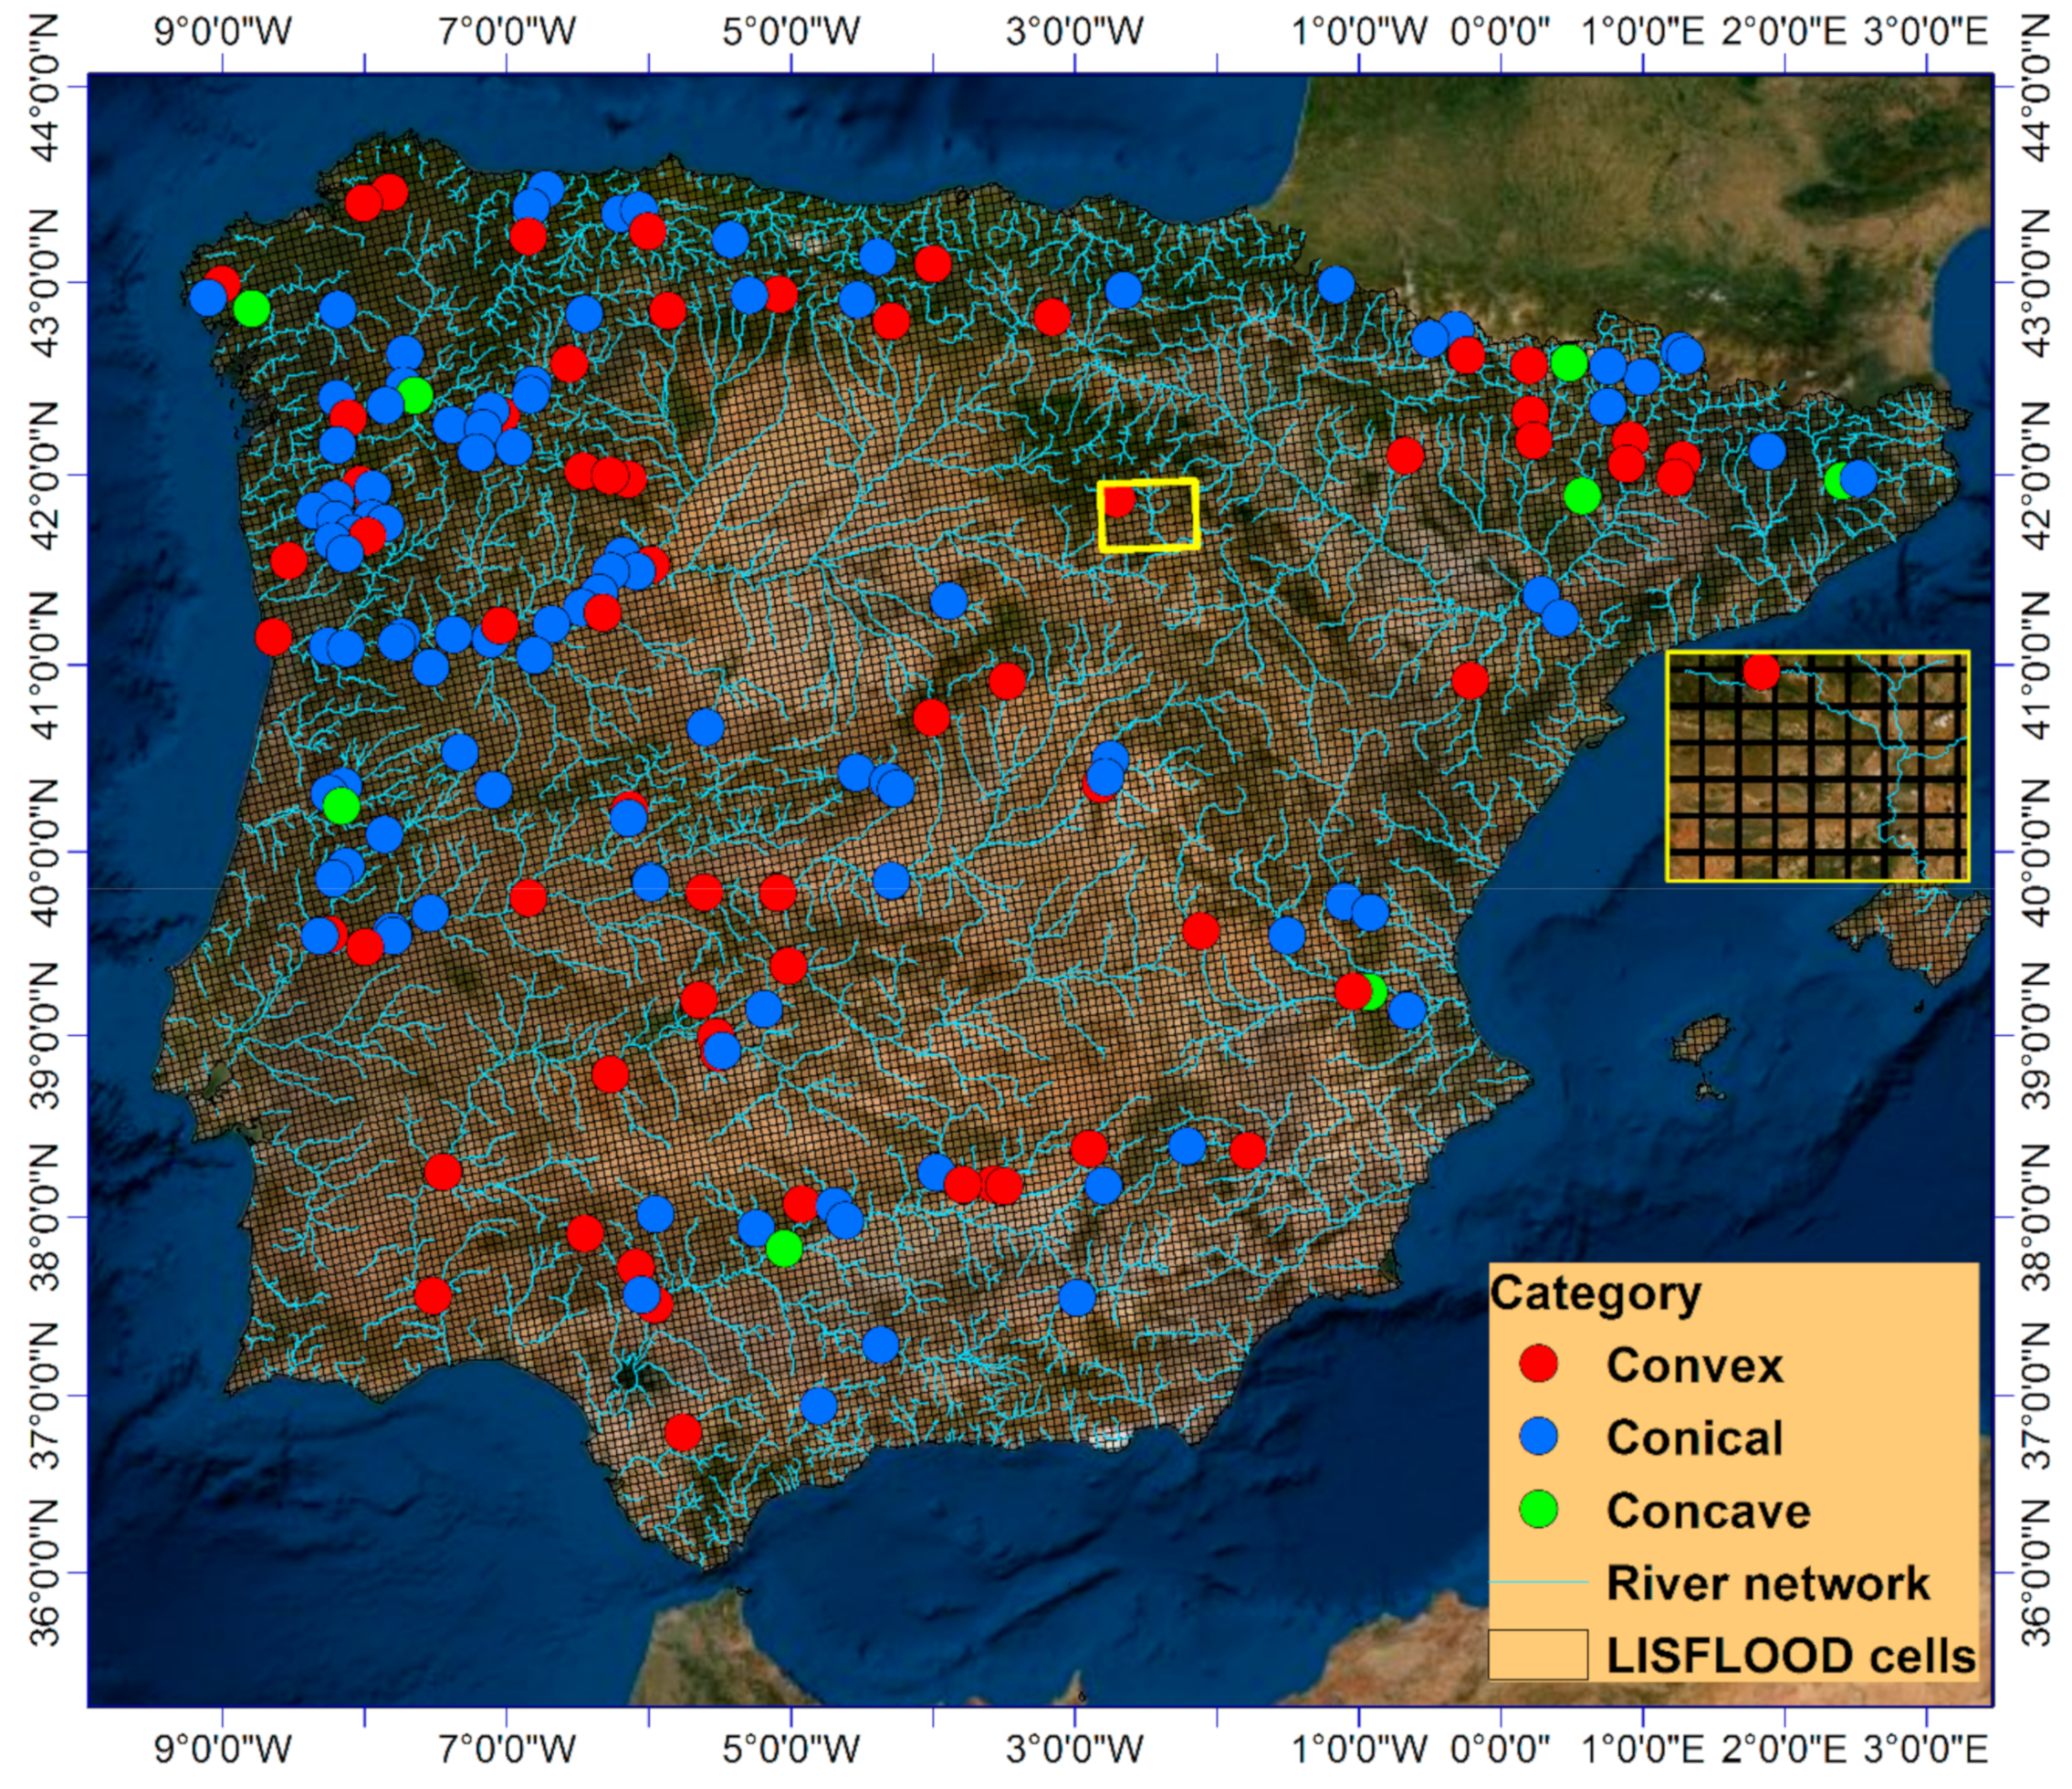Click the easternmost blue Conical marker
This screenshot has height=1789, width=2072.
[1858, 479]
